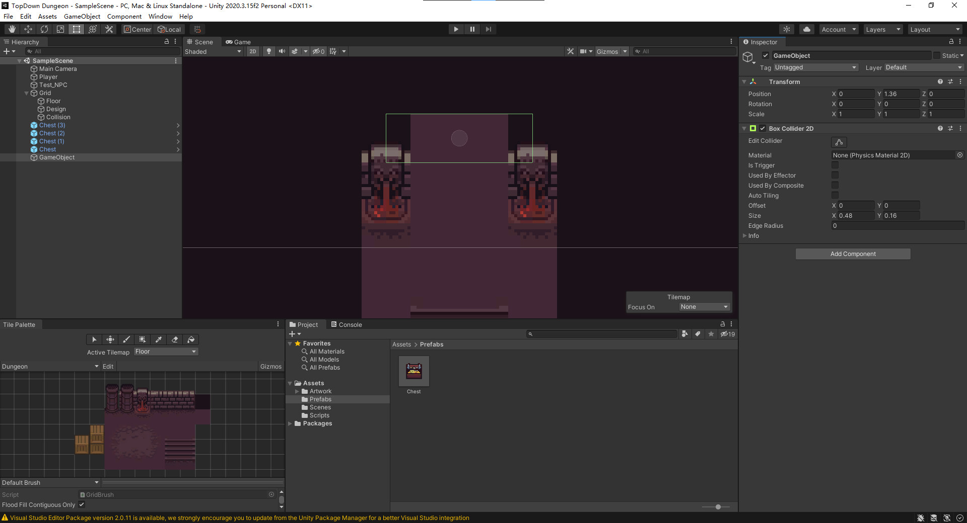Enable the Is Trigger checkbox
This screenshot has height=523, width=967.
tap(835, 165)
